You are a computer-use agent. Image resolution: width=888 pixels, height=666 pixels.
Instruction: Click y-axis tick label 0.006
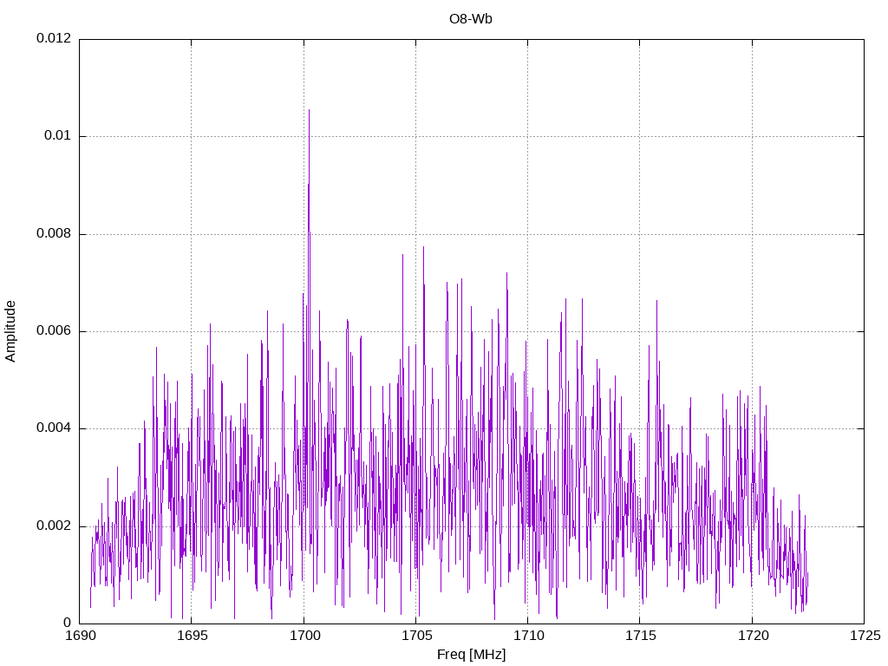click(54, 330)
